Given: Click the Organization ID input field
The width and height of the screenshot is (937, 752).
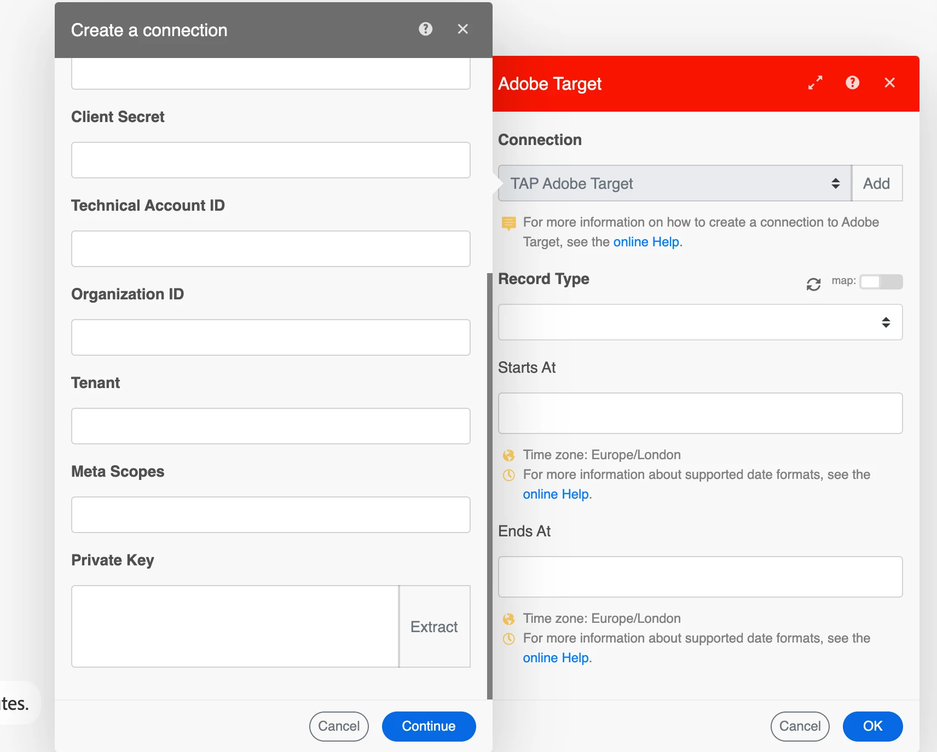Looking at the screenshot, I should [271, 338].
